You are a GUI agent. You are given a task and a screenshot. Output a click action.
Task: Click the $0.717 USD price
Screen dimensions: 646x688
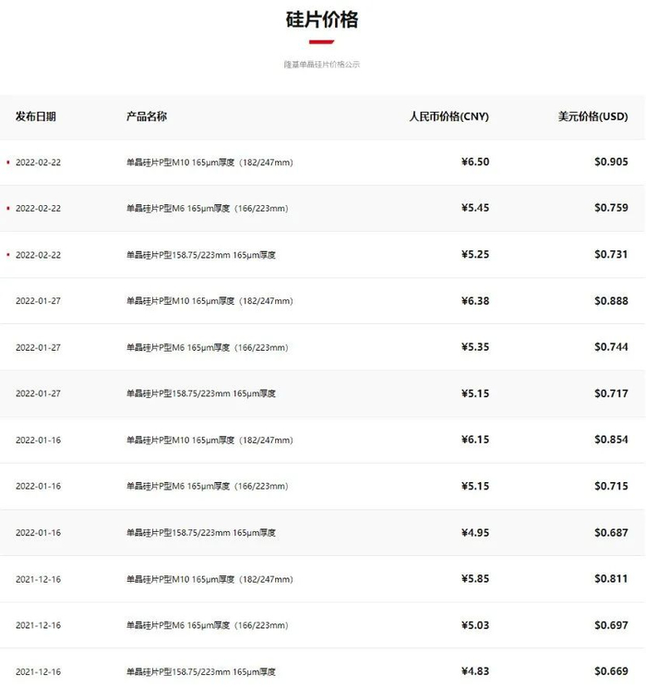(x=611, y=392)
